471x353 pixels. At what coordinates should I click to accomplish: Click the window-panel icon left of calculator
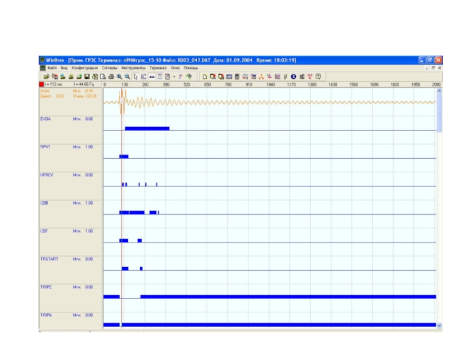tap(229, 77)
